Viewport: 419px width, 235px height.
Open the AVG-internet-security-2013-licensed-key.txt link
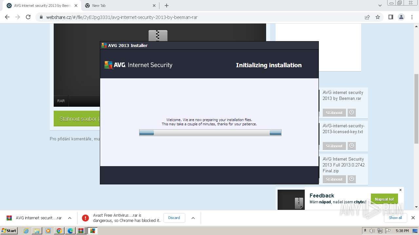click(343, 129)
